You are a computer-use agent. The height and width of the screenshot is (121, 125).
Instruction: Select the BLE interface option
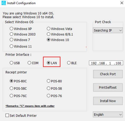69,63
